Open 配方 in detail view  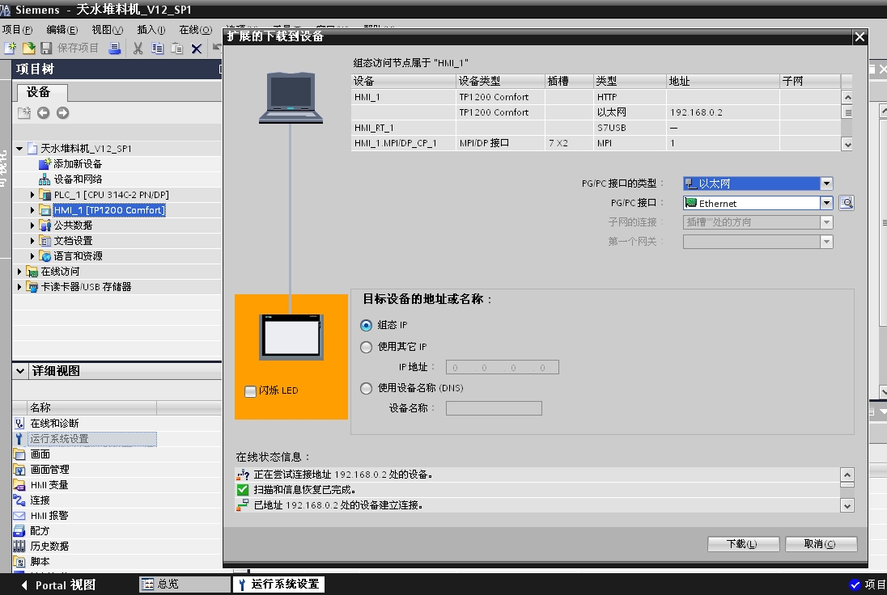40,530
